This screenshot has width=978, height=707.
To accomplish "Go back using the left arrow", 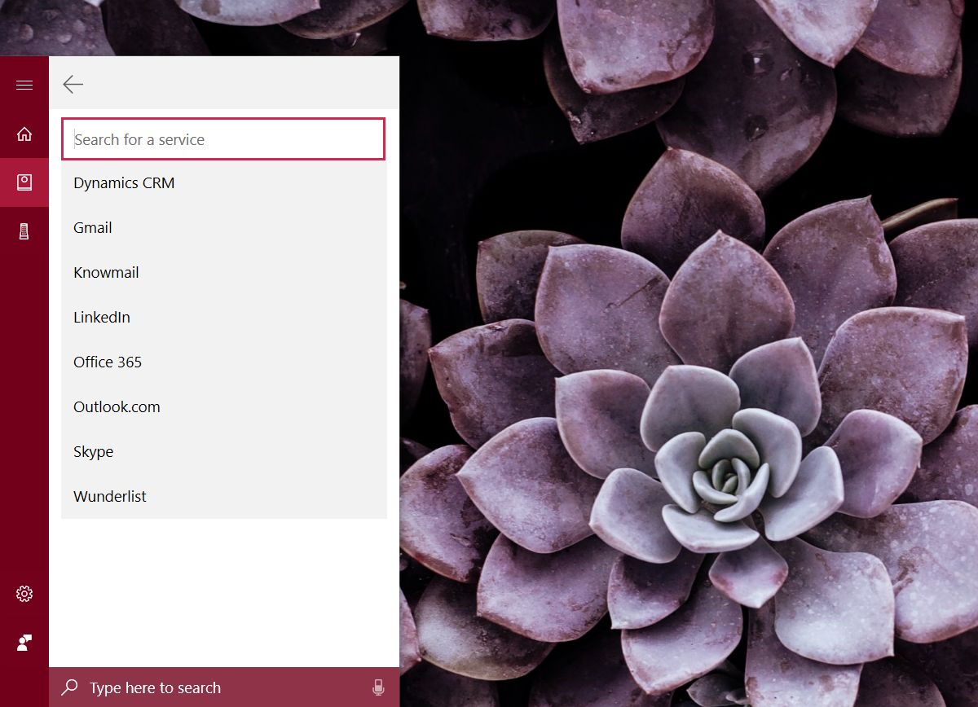I will [x=73, y=84].
